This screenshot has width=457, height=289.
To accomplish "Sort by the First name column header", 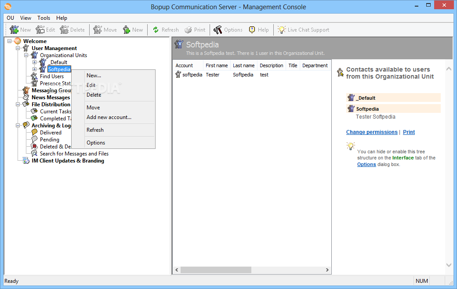I will pyautogui.click(x=217, y=65).
